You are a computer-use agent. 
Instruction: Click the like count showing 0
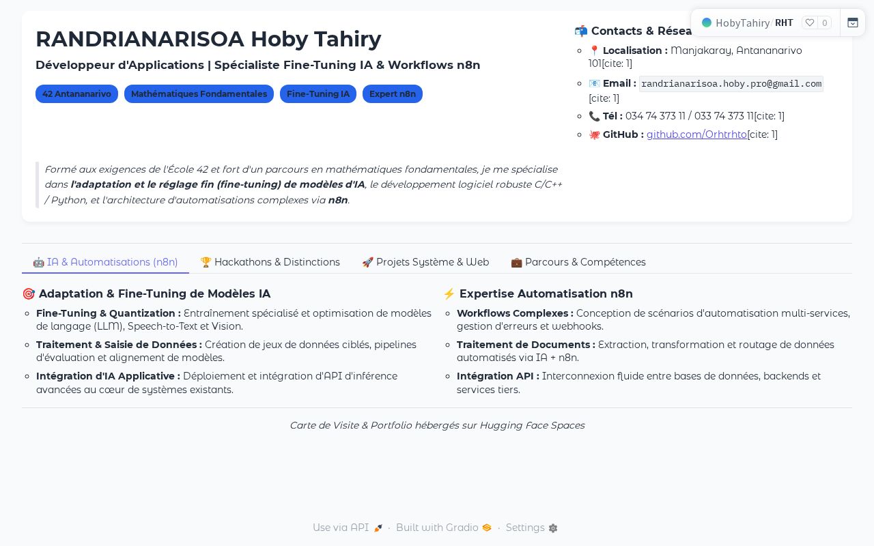[825, 23]
